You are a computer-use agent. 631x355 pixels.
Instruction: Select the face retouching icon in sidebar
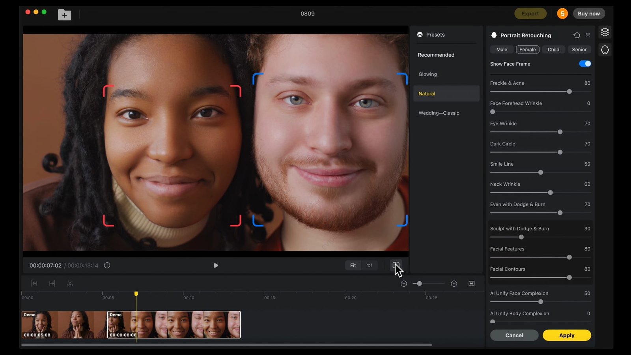point(605,50)
